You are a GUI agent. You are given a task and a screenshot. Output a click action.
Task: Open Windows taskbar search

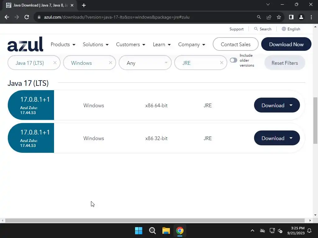click(152, 231)
